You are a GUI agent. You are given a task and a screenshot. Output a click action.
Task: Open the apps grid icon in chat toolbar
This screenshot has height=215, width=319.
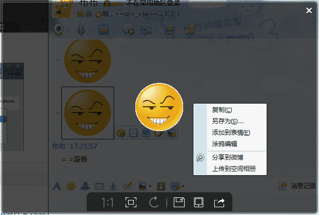[189, 31]
